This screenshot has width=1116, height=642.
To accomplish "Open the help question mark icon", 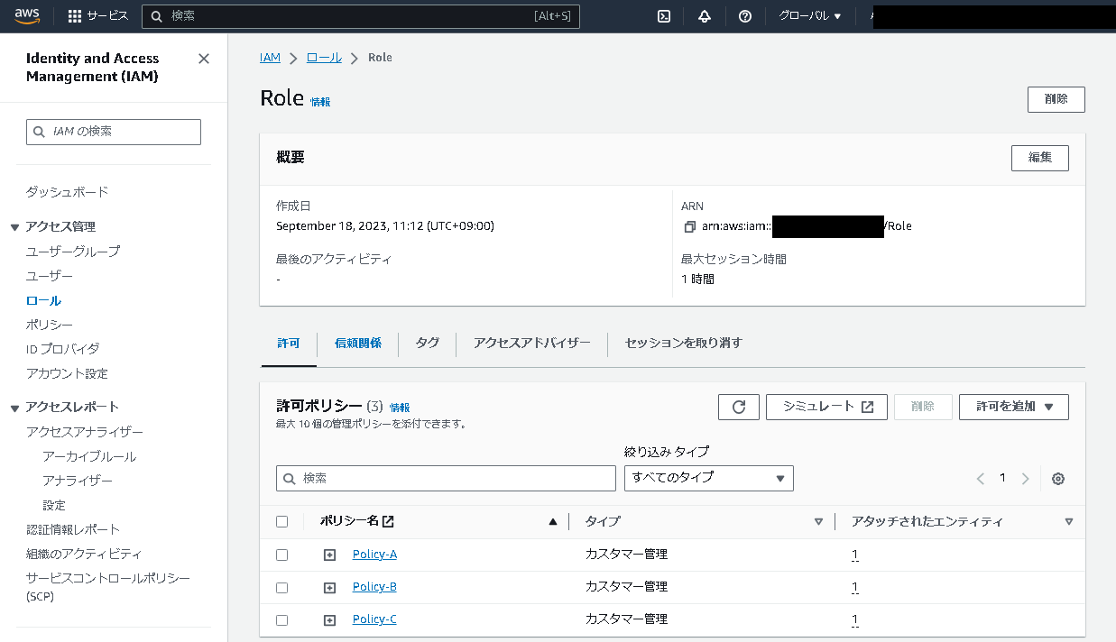I will point(745,16).
